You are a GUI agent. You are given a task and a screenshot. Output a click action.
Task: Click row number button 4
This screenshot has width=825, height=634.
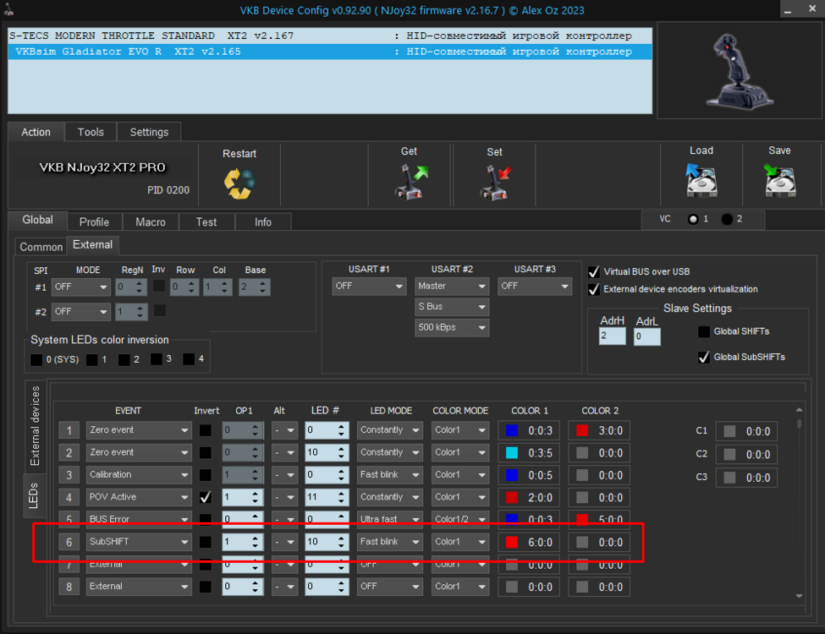point(69,497)
